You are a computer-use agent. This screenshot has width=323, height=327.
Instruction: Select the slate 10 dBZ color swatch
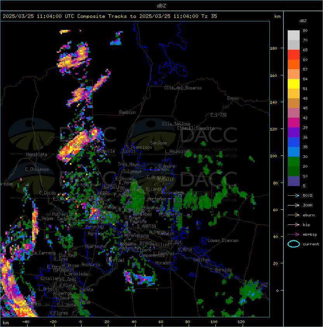293,181
